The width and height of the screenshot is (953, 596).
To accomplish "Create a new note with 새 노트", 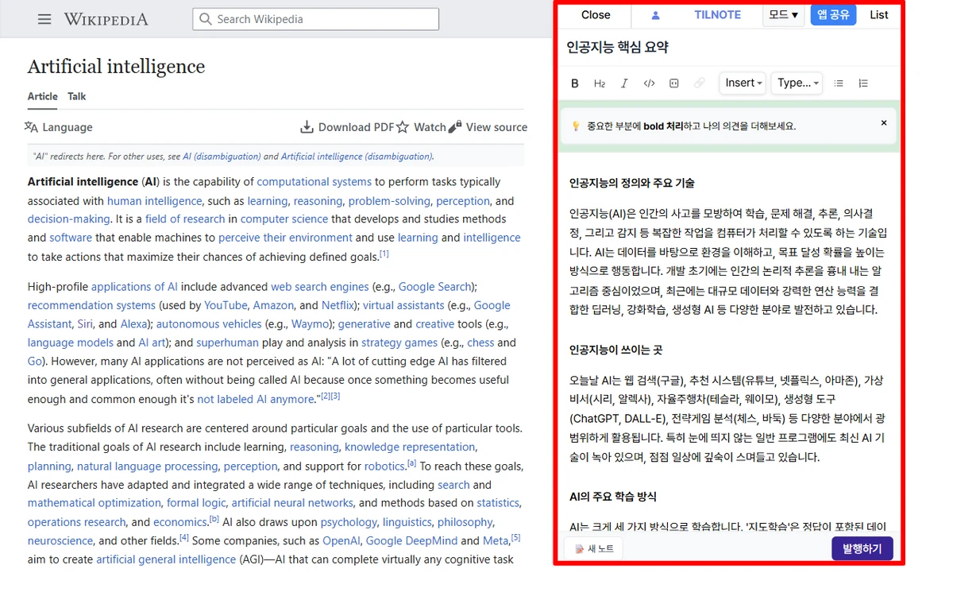I will coord(593,549).
